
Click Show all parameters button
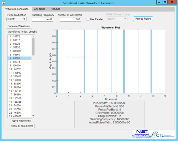(x=22, y=126)
